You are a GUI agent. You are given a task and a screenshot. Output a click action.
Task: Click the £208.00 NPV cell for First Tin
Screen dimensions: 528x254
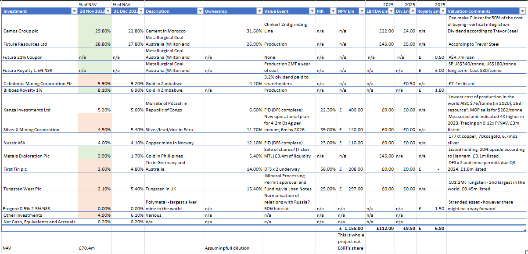click(351, 166)
